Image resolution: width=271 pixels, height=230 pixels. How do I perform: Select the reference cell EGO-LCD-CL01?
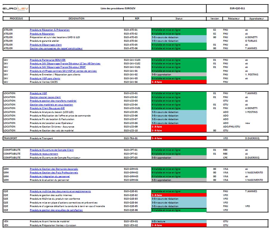(x=132, y=108)
